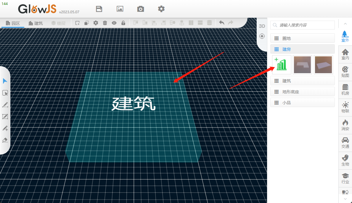Toggle the lock icon in toolbar
This screenshot has height=203, width=352.
[x=123, y=23]
